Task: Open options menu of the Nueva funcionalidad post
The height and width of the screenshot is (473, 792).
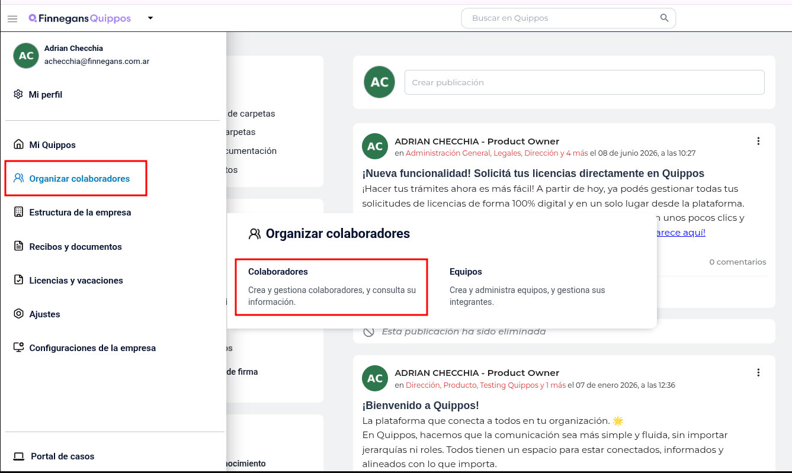Action: (758, 141)
